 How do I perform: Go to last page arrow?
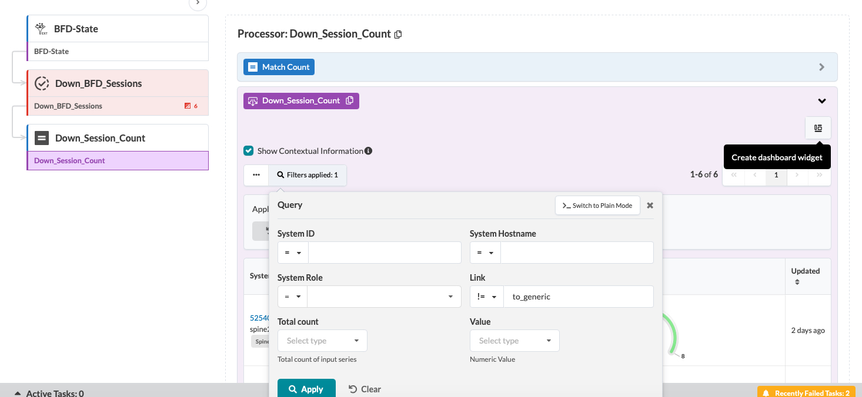(820, 175)
